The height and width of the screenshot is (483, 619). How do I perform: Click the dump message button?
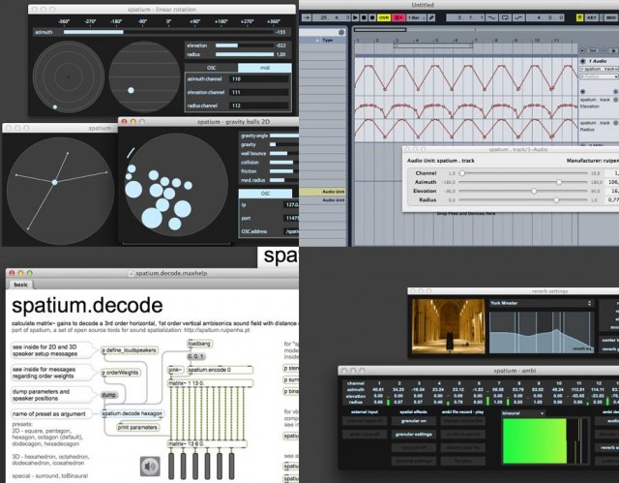point(109,395)
